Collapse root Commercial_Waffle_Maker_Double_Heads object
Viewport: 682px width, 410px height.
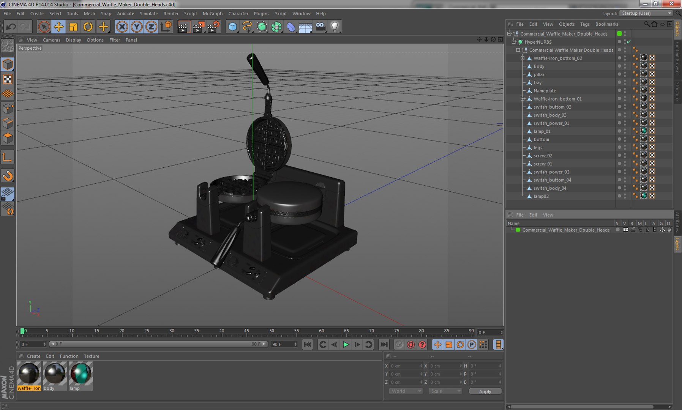point(509,33)
